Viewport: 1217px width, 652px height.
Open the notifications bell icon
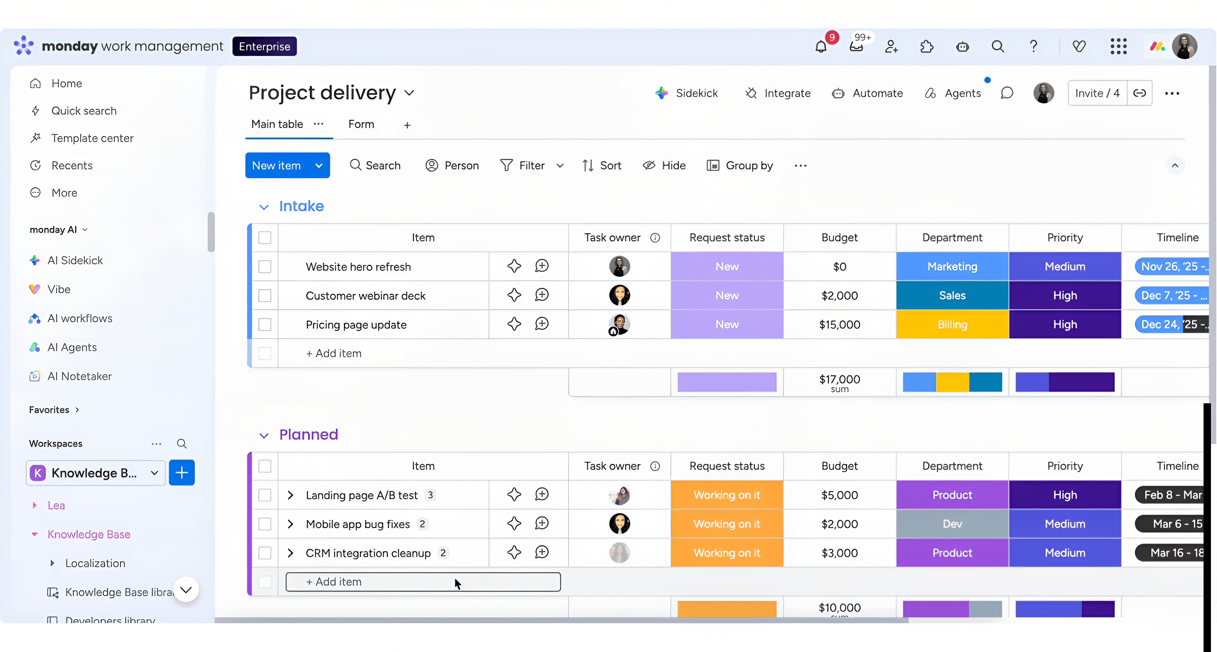click(821, 46)
